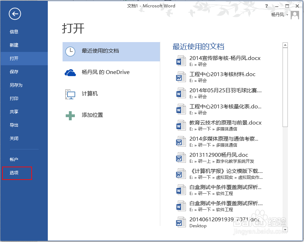
Task: Select 打开 (Open) in the sidebar
Action: coord(24,59)
